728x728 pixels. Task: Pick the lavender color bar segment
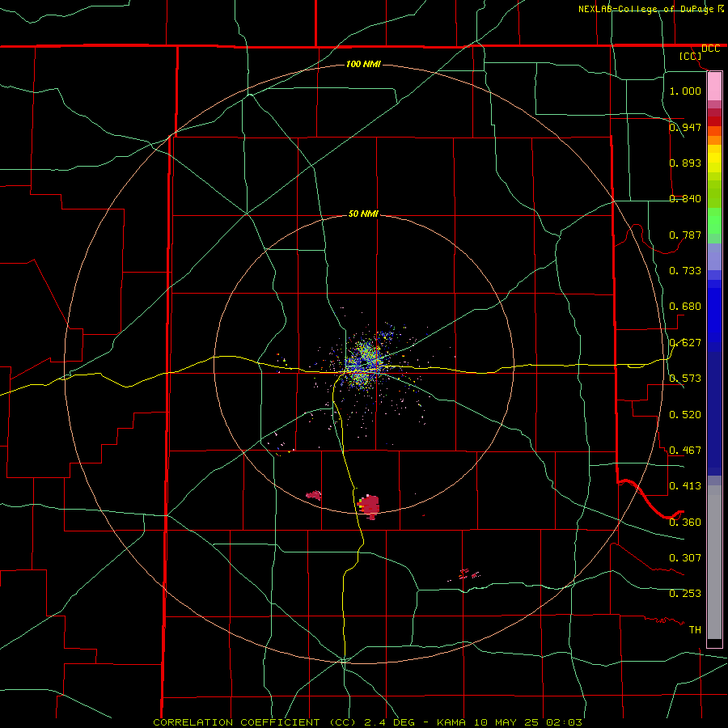(x=714, y=256)
